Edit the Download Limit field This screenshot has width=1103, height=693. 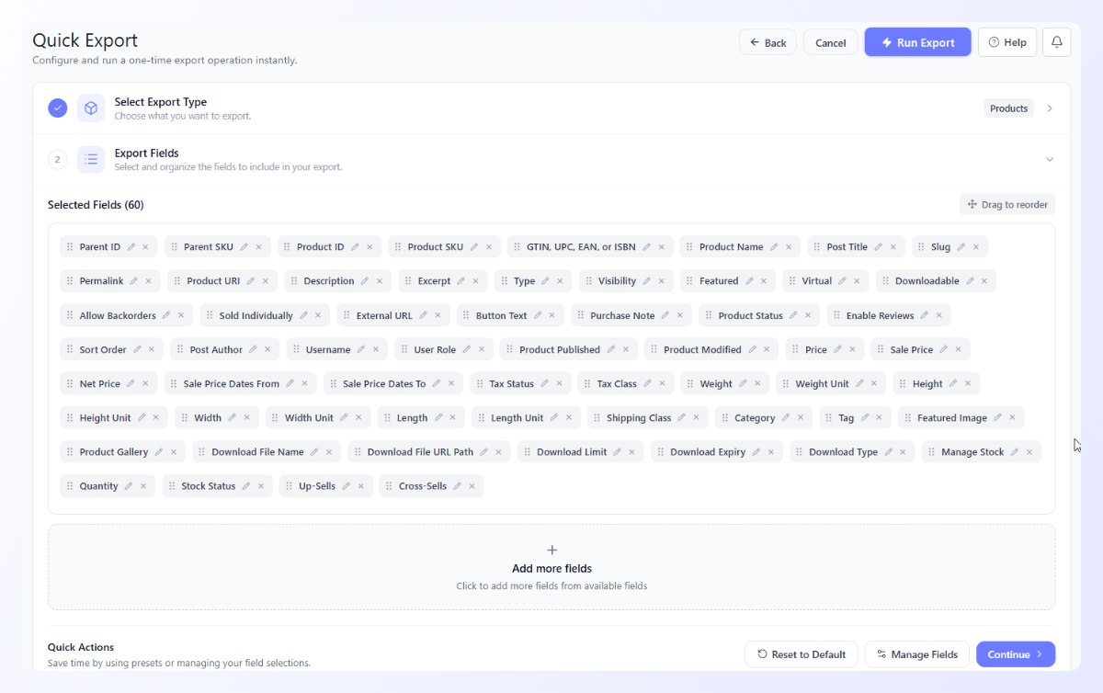[617, 451]
